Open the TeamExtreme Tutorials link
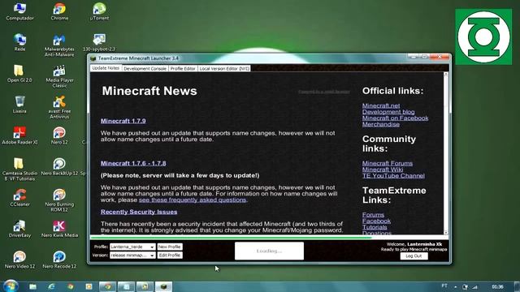The height and width of the screenshot is (292, 520). point(375,227)
